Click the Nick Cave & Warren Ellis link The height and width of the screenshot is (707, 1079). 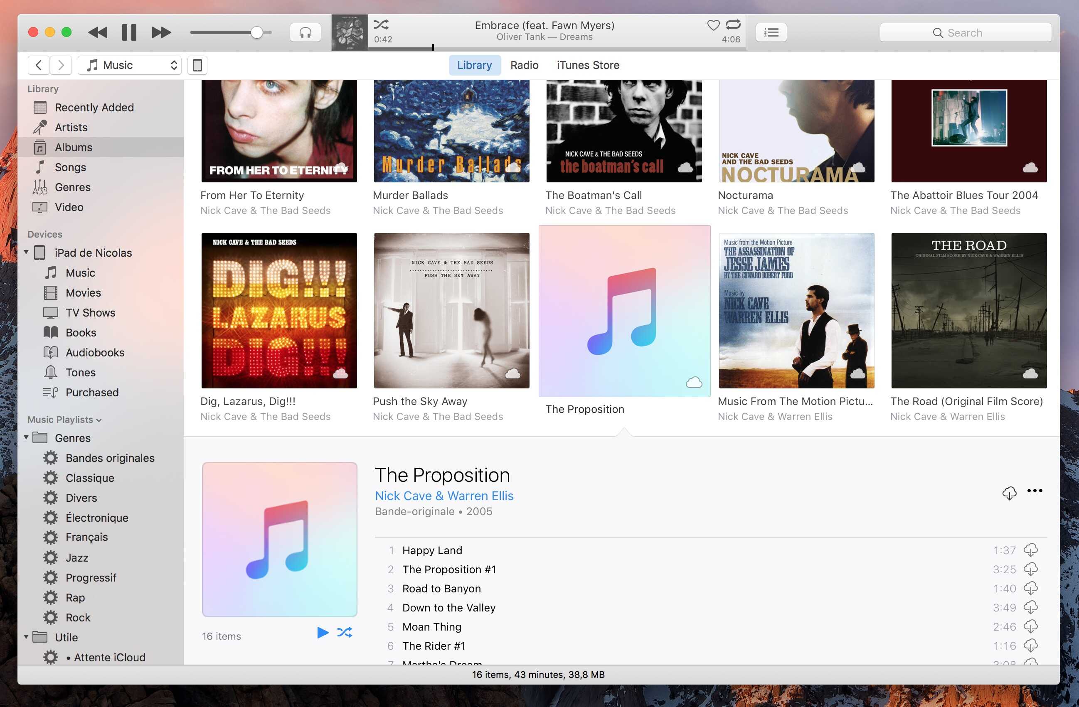443,496
